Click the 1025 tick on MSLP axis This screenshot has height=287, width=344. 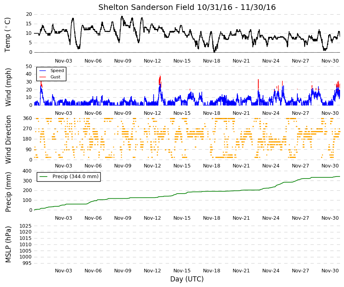click(x=25, y=226)
